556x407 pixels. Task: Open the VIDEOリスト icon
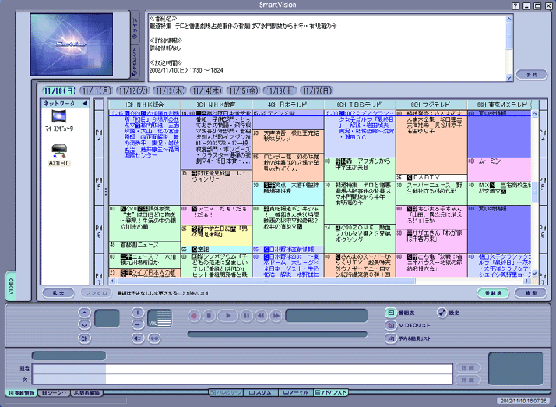pyautogui.click(x=391, y=326)
